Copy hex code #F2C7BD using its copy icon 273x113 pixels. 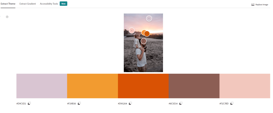[232, 103]
